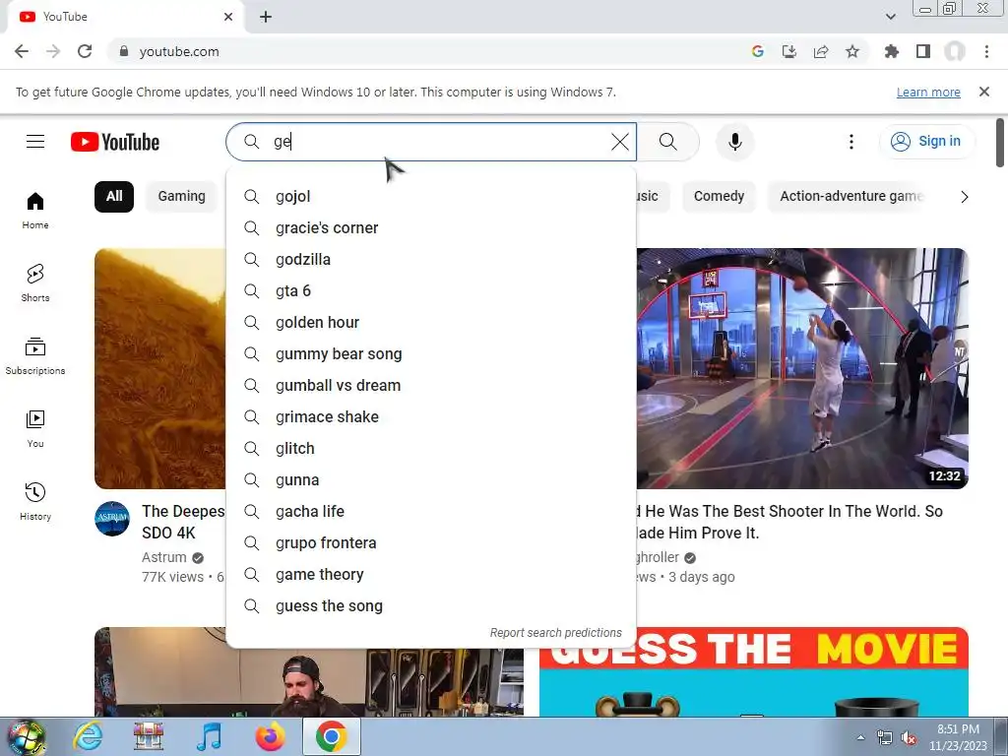Screen dimensions: 1008x756
Task: Choose the 'grimace shake' suggestion
Action: (x=431, y=416)
